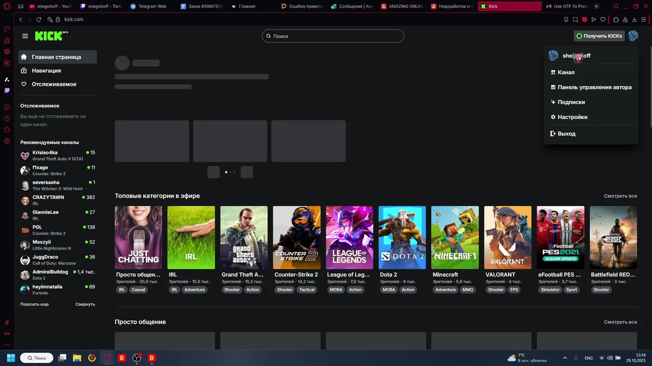The width and height of the screenshot is (652, 366).
Task: Open GX Corner icon in Opera sidebar
Action: [7, 333]
